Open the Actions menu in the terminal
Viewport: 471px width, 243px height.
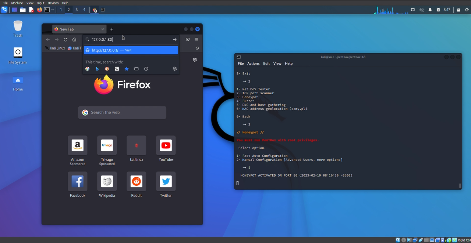253,63
